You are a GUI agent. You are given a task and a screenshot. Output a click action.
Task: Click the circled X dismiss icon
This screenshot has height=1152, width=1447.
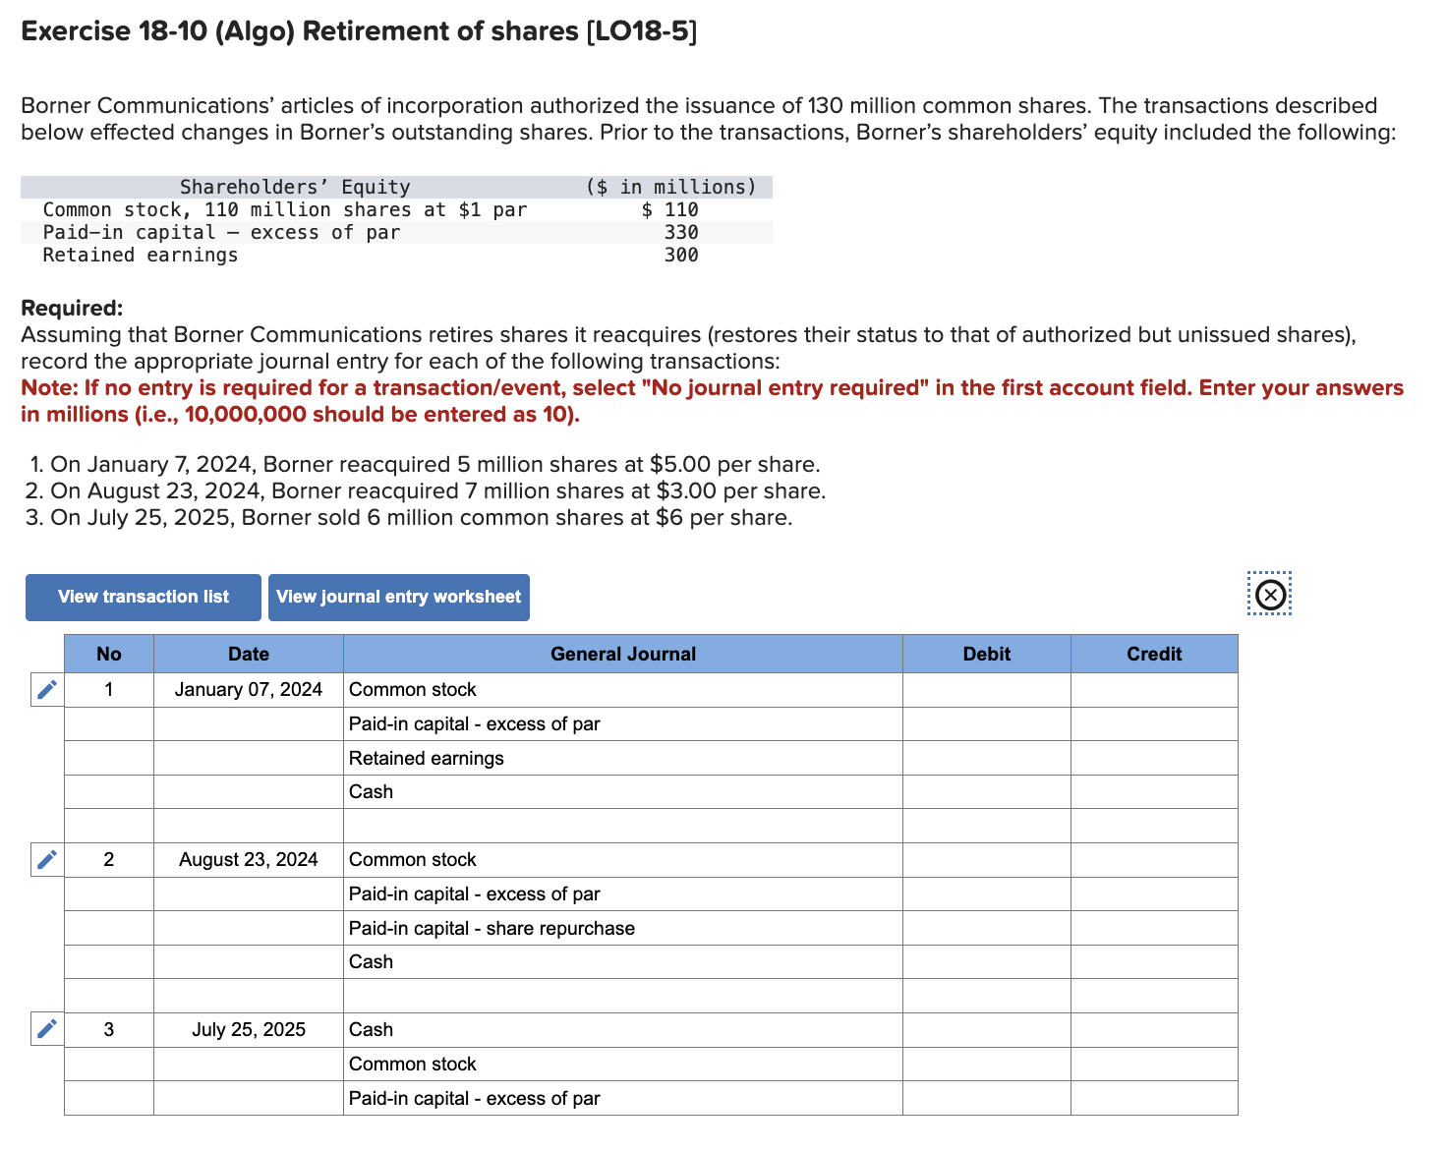pos(1269,595)
